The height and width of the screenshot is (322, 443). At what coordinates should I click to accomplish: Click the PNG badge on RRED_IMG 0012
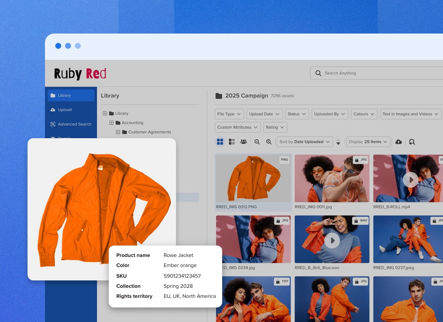(x=284, y=160)
